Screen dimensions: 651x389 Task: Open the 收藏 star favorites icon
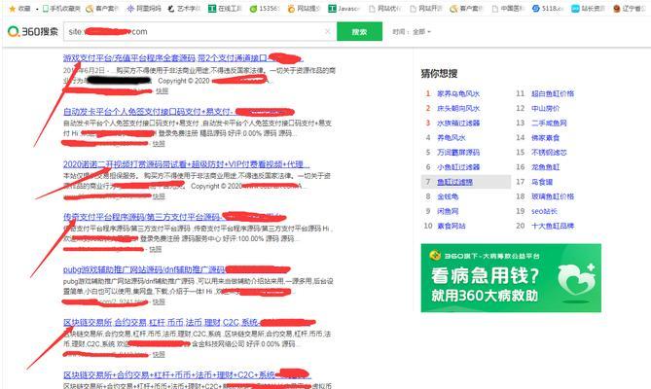tap(13, 9)
